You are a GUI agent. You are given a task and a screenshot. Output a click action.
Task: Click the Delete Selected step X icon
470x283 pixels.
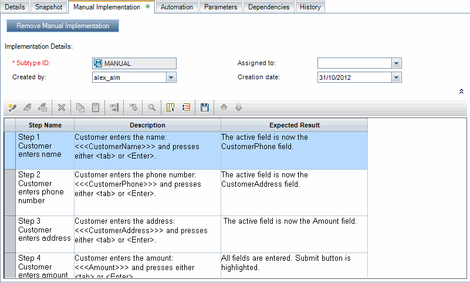tap(61, 107)
